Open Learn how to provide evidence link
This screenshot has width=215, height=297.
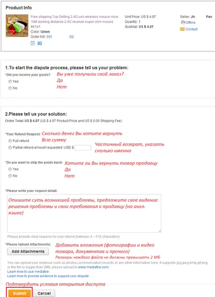[x=48, y=276]
